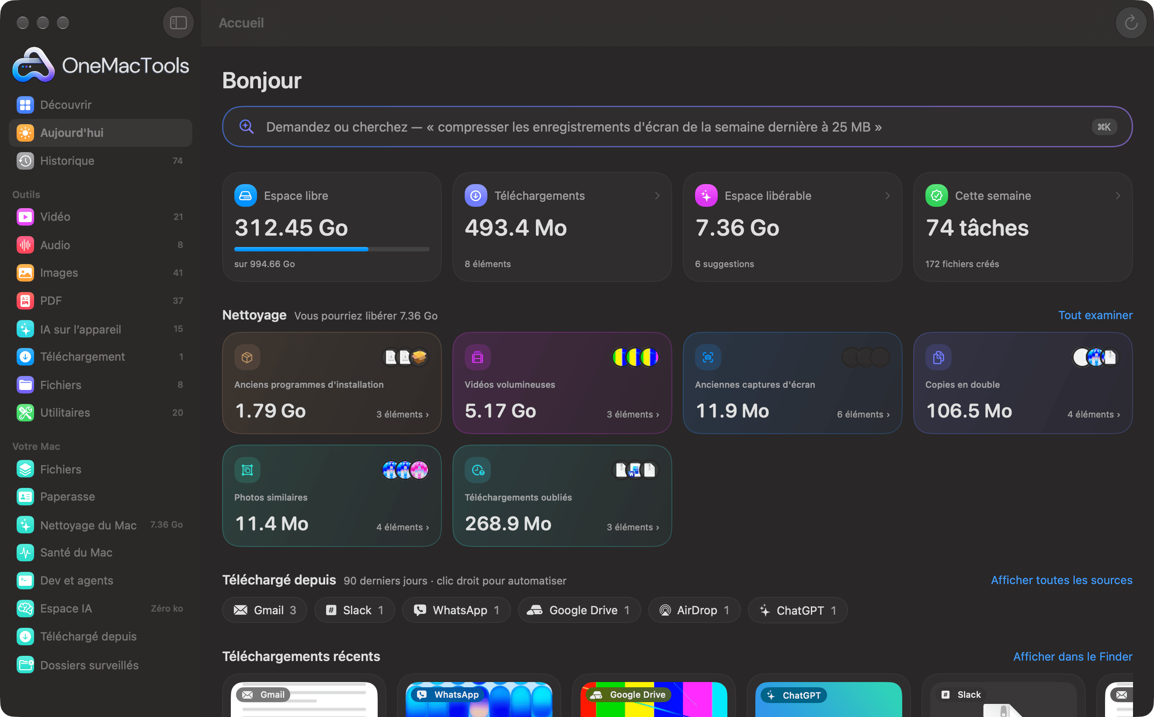Click the Images tool icon
Viewport: 1154px width, 717px height.
coord(25,273)
